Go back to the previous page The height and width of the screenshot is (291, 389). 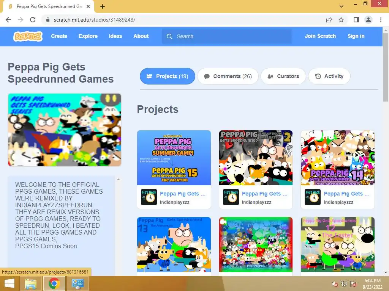8,20
